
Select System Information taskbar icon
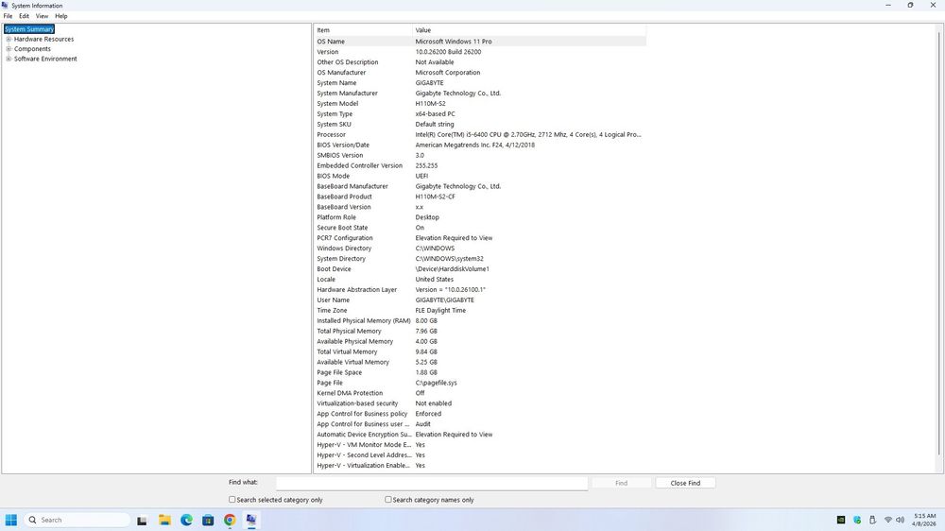pyautogui.click(x=251, y=521)
